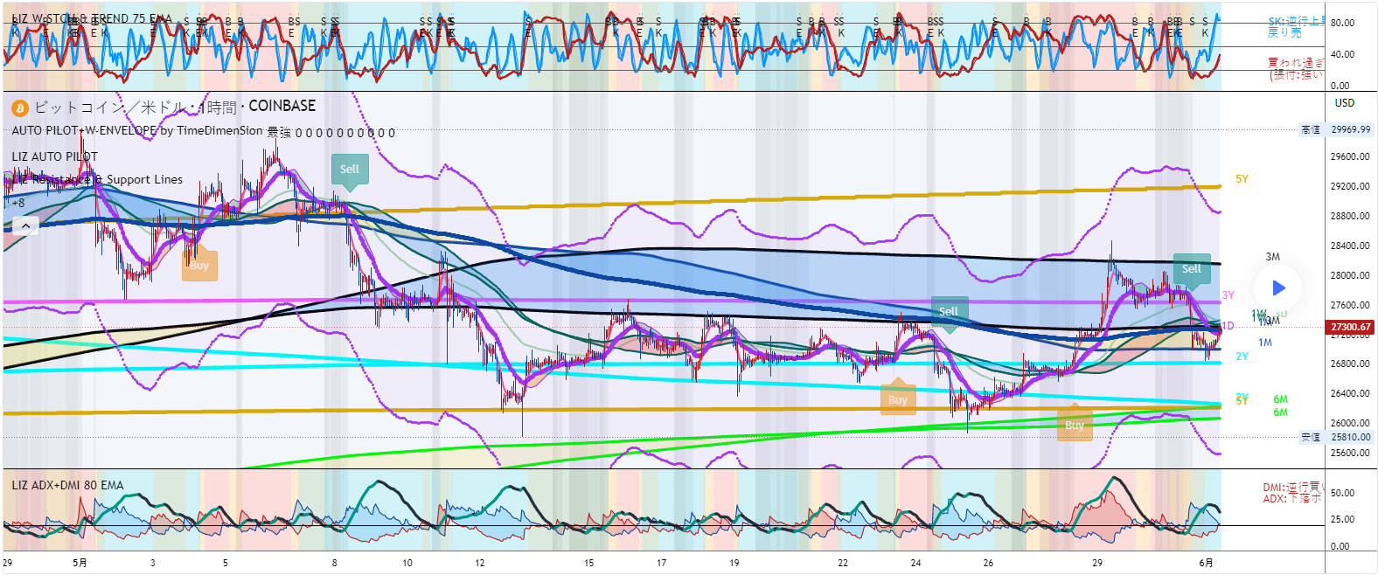
Task: Click the Buy signal label below LIZ AUTO PILOT
Action: [199, 266]
